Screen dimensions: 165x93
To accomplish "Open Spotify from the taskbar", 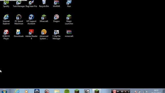I will [67, 91].
